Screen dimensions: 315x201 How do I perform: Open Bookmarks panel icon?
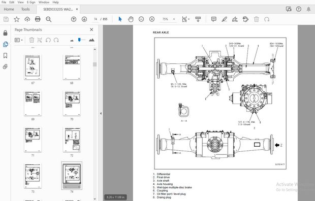[6, 56]
